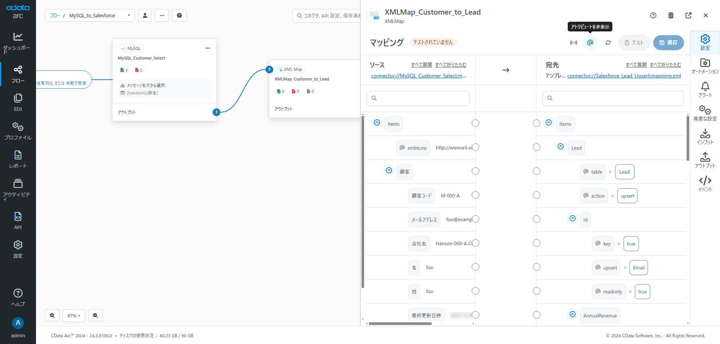Open the Reports section

18,159
